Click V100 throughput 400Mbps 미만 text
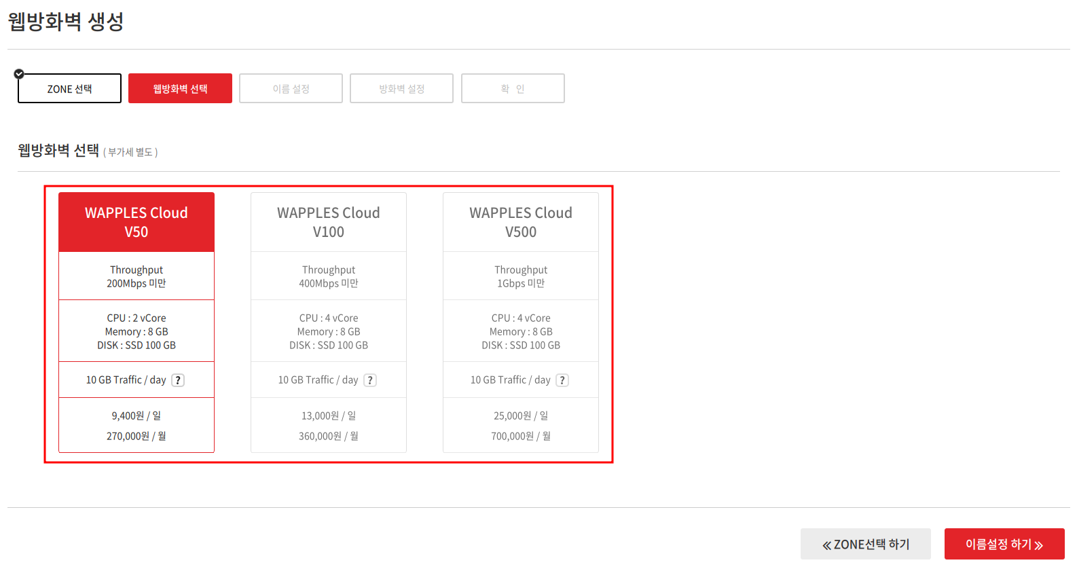Viewport: 1077px width, 569px height. [329, 283]
